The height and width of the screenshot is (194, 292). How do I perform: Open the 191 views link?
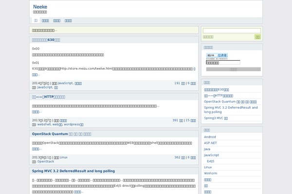[180, 83]
